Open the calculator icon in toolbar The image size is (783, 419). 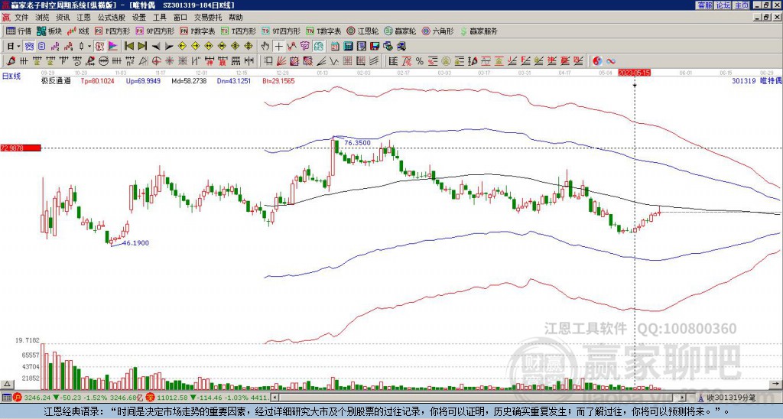[x=348, y=46]
